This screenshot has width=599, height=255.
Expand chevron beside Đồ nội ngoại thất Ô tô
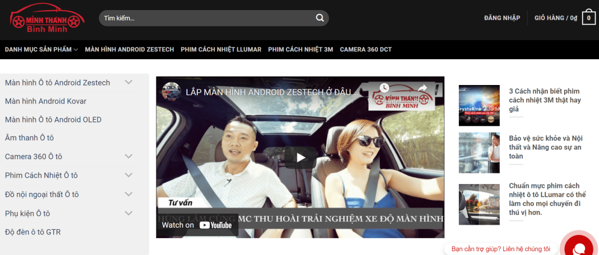tap(129, 193)
